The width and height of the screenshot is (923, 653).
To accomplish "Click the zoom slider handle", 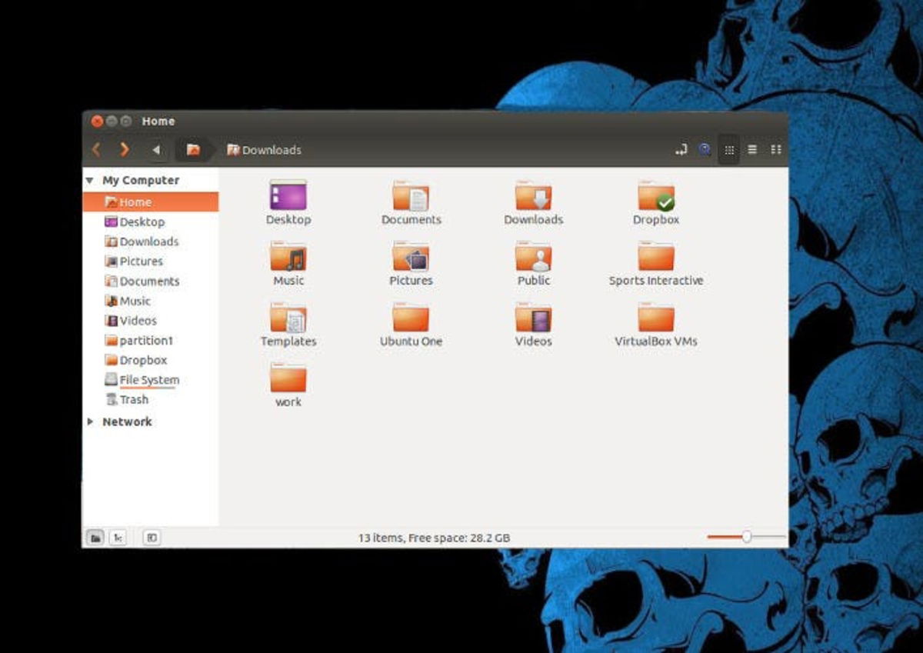I will (746, 537).
